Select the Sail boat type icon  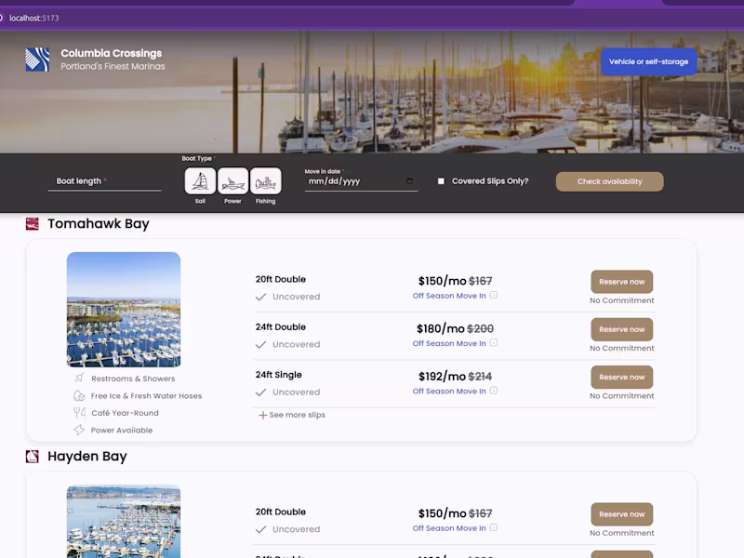tap(199, 180)
